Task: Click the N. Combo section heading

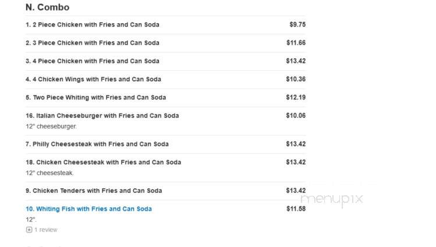Action: (x=47, y=7)
